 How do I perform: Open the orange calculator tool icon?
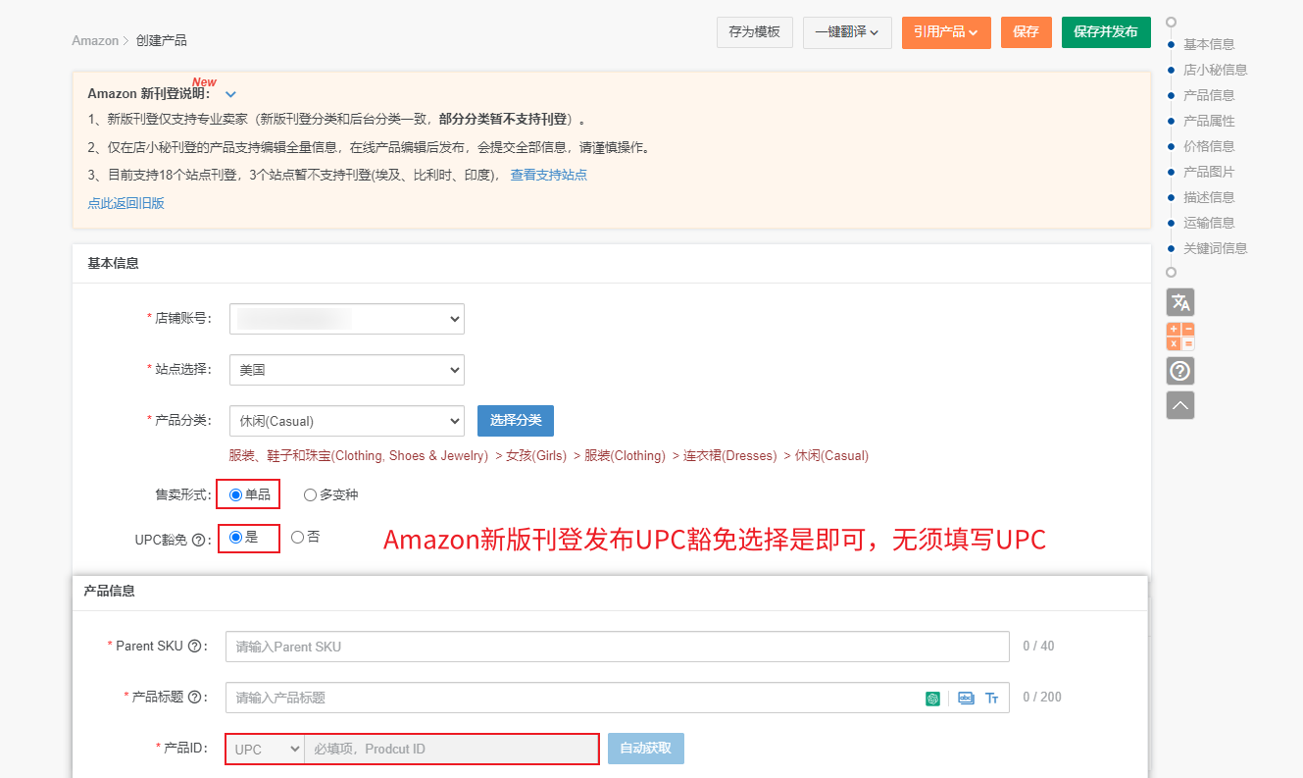[x=1180, y=337]
